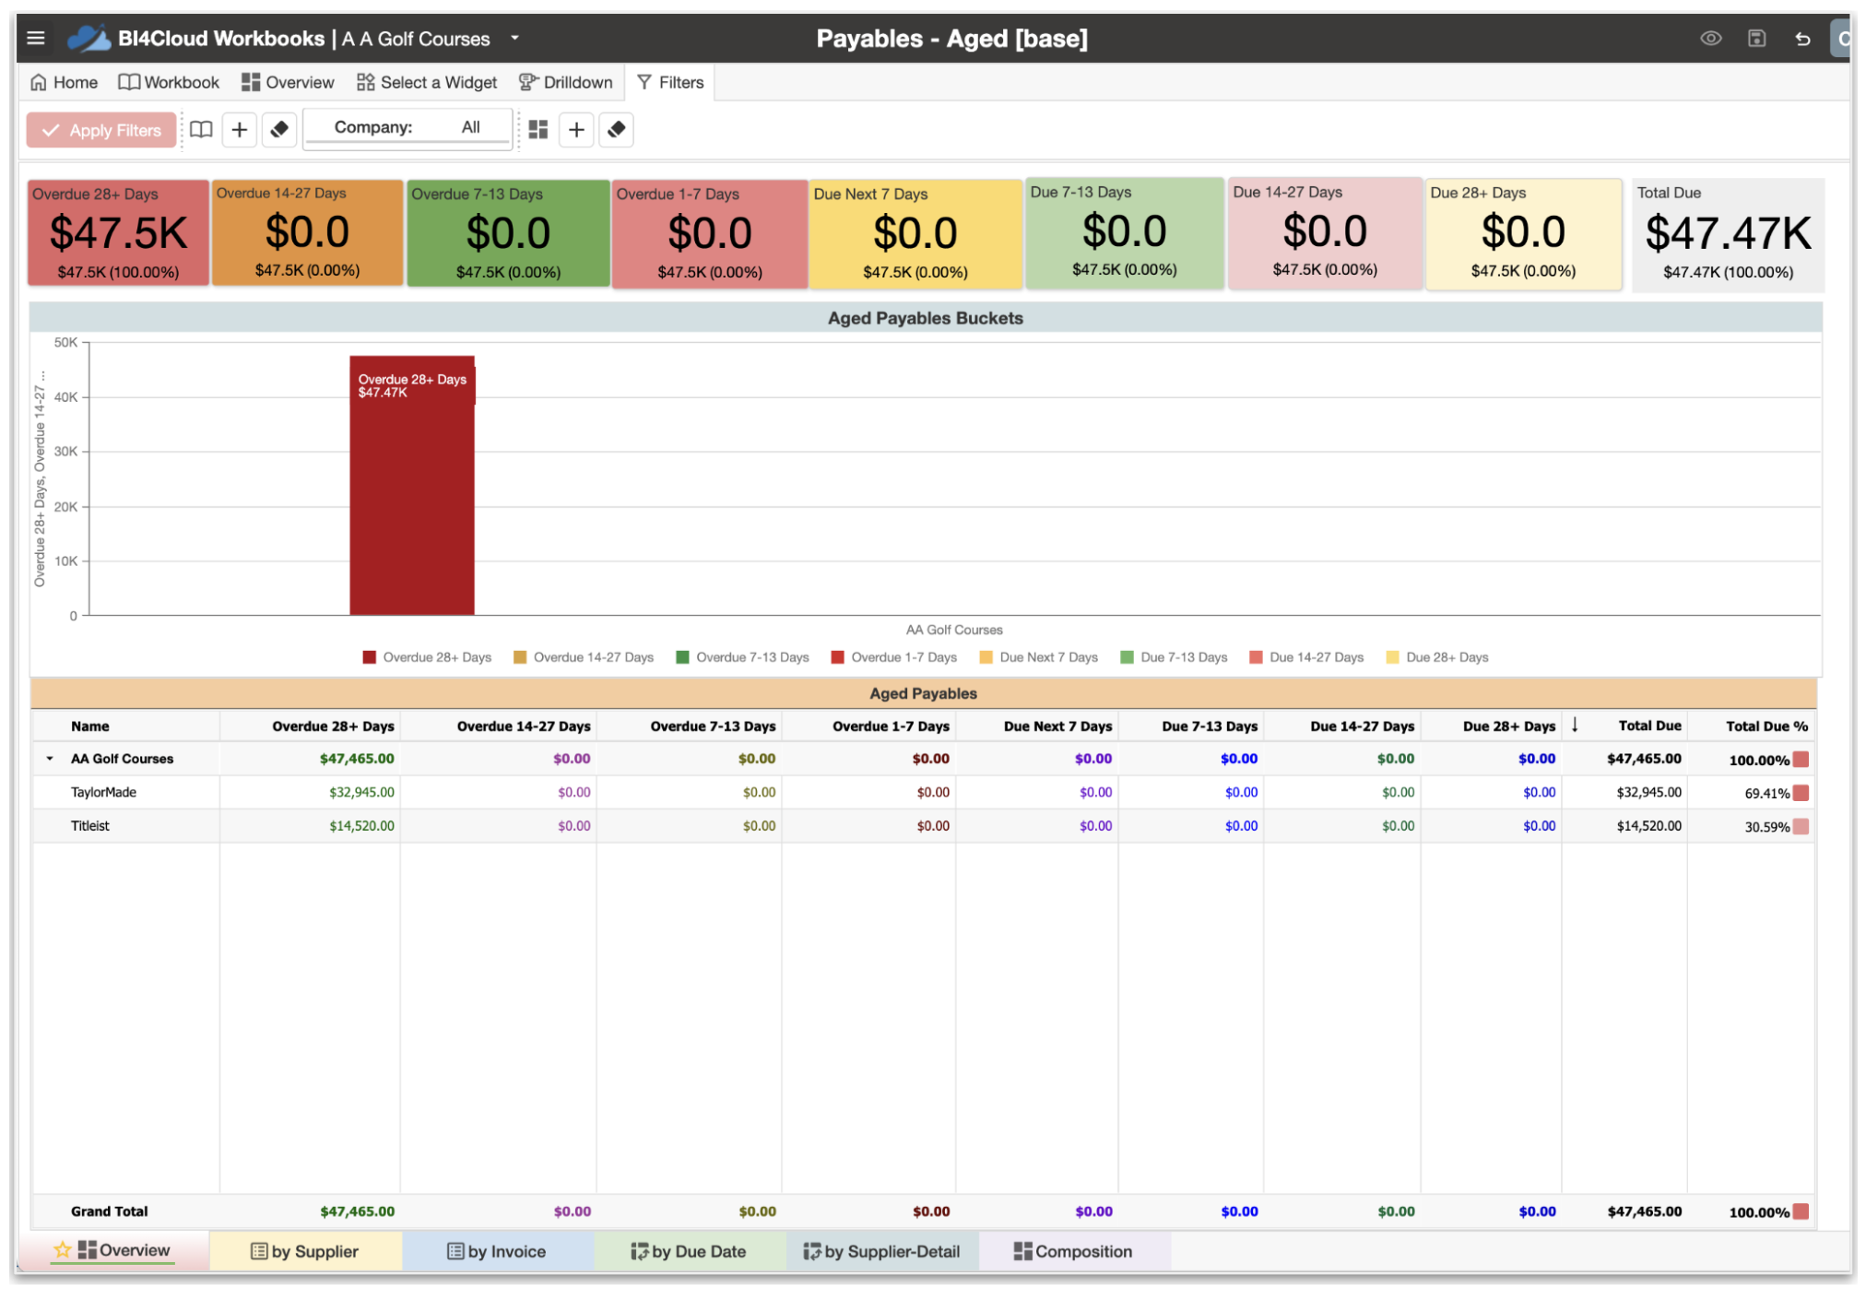Open the Select a Widget menu
Viewport: 1866px width, 1298px height.
coord(427,82)
